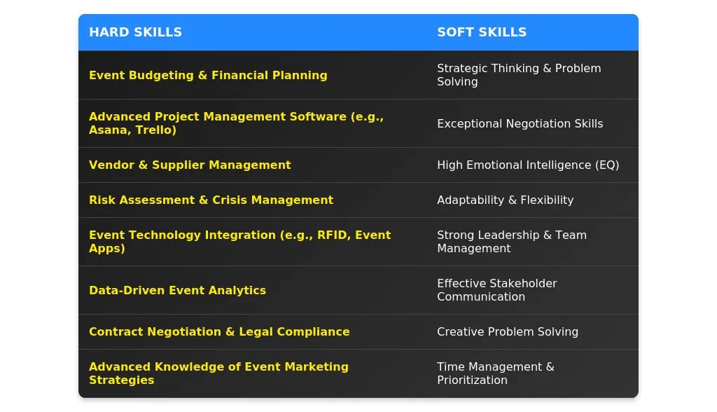The image size is (717, 412).
Task: Select Strategic Thinking & Problem Solving
Action: 519,75
